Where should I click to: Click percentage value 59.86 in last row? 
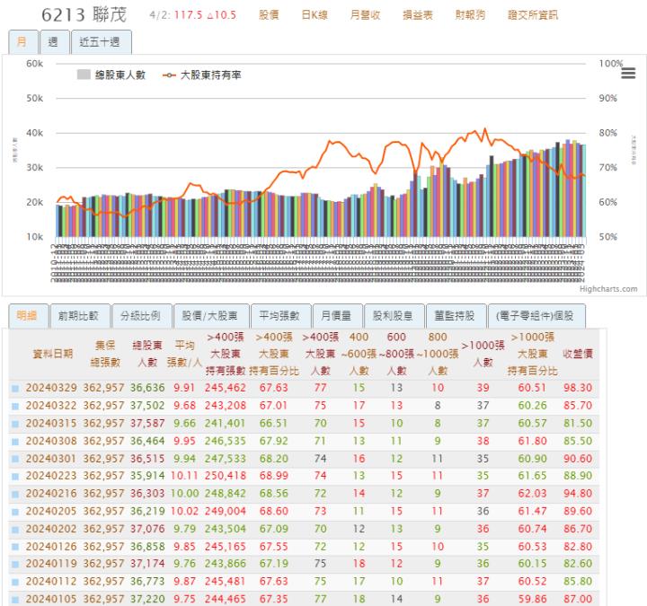(x=532, y=600)
